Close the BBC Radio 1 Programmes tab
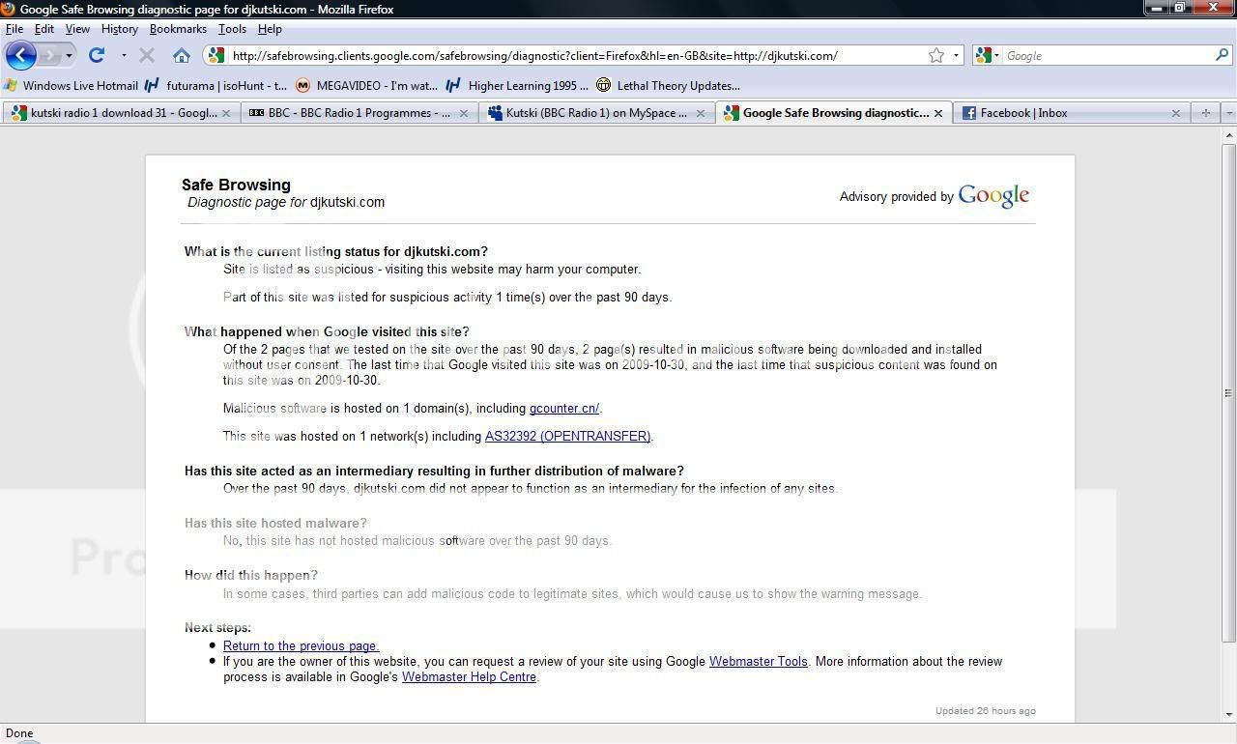1237x744 pixels. (x=463, y=113)
